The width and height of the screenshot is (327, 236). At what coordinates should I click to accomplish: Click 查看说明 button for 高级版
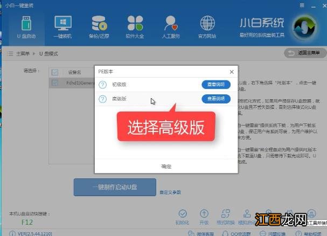pyautogui.click(x=216, y=99)
